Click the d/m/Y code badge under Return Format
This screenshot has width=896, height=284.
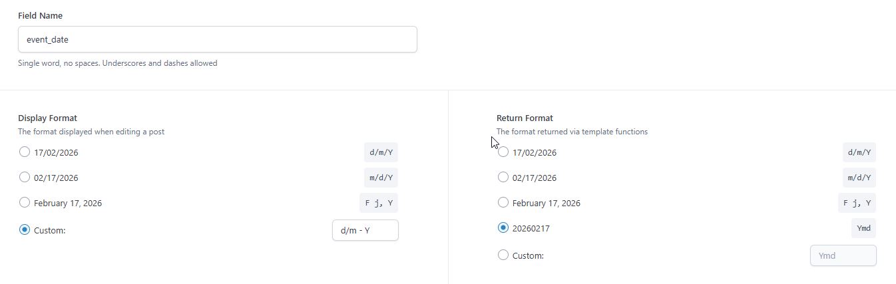pos(859,152)
